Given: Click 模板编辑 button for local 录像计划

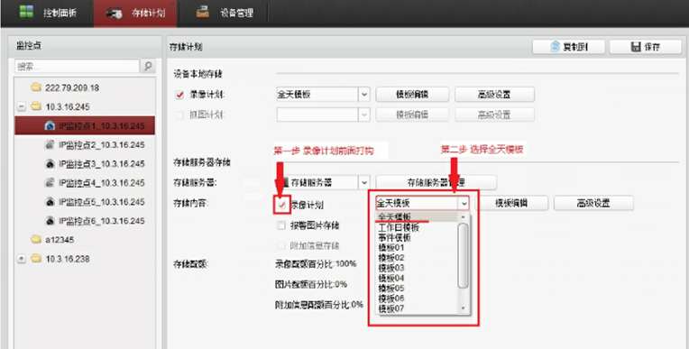Looking at the screenshot, I should [x=412, y=95].
